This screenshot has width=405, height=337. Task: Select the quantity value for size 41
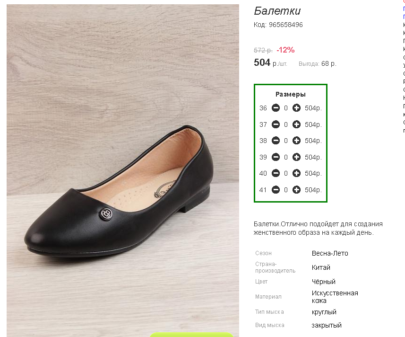(x=286, y=190)
